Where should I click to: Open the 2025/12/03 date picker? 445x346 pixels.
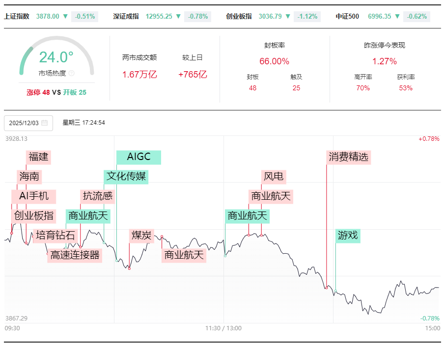28,123
